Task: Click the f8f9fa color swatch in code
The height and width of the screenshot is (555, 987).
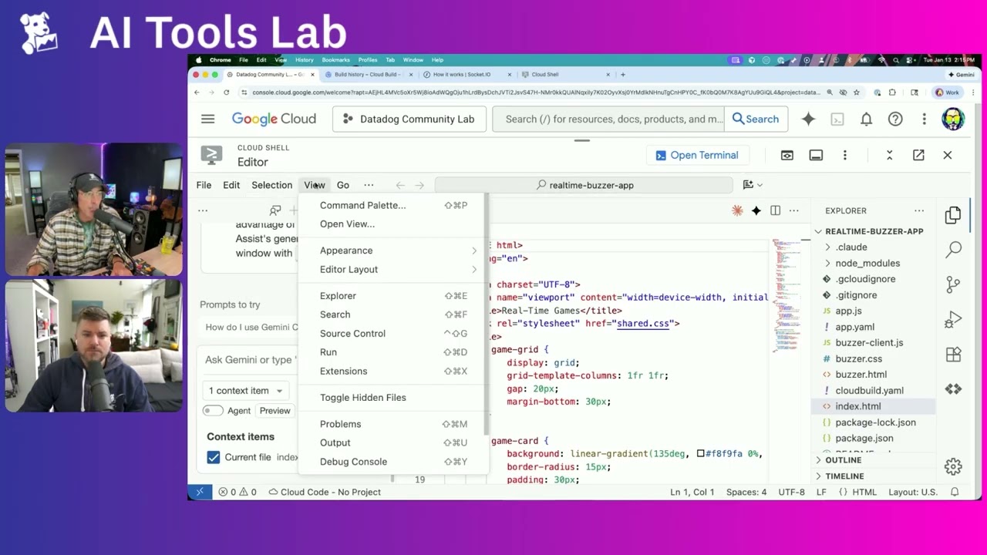Action: pyautogui.click(x=700, y=454)
